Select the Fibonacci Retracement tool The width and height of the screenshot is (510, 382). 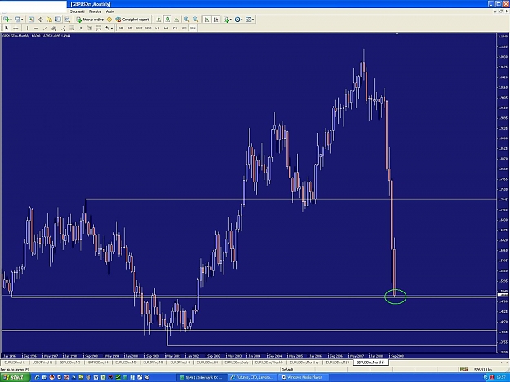pos(72,29)
